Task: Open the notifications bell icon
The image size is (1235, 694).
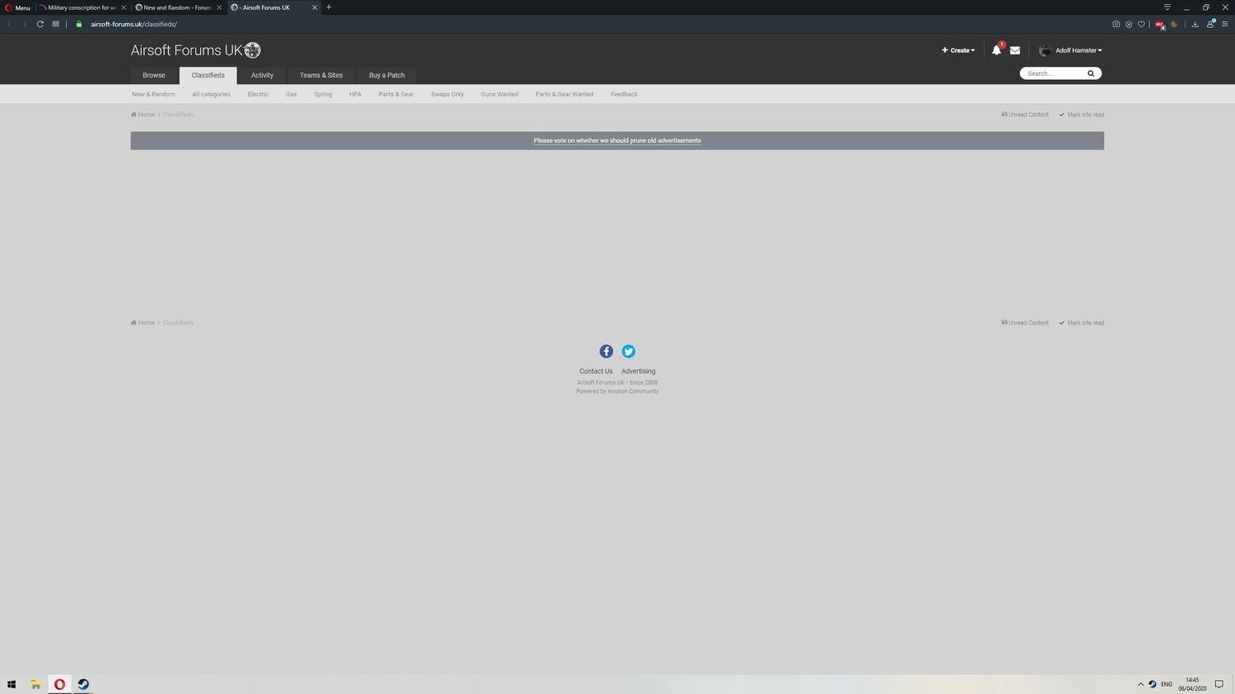Action: click(996, 50)
